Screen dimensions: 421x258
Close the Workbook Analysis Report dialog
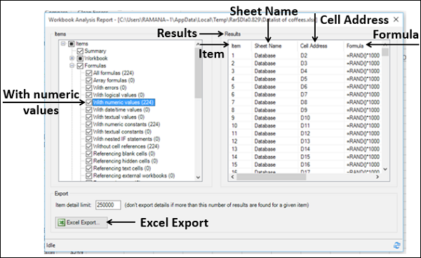click(x=396, y=20)
